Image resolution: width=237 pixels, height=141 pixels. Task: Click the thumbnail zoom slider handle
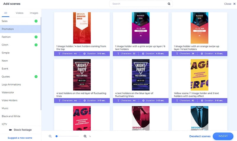[x=56, y=136]
